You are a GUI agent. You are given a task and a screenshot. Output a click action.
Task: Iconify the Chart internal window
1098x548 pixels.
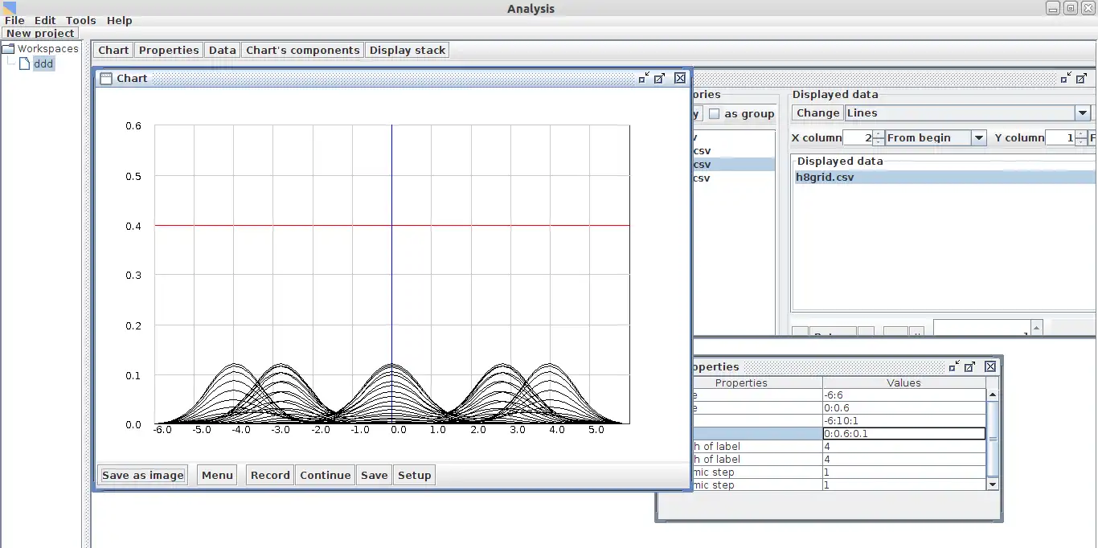point(644,78)
